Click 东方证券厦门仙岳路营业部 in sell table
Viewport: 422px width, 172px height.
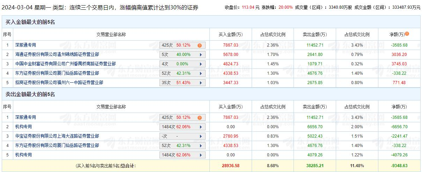pos(57,146)
